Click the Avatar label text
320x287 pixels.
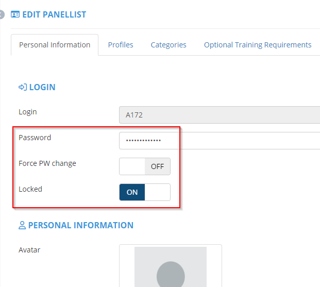[29, 250]
